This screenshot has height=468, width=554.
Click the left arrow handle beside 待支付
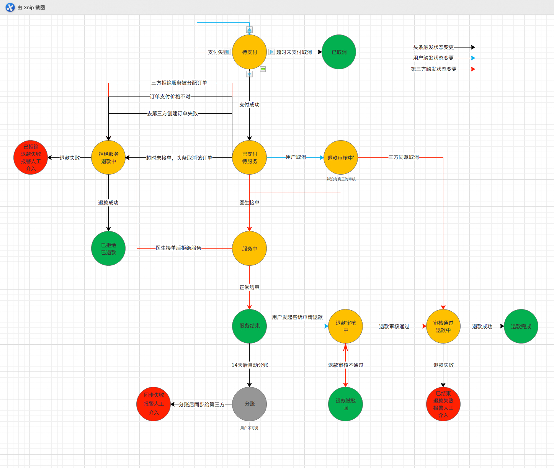pos(227,52)
